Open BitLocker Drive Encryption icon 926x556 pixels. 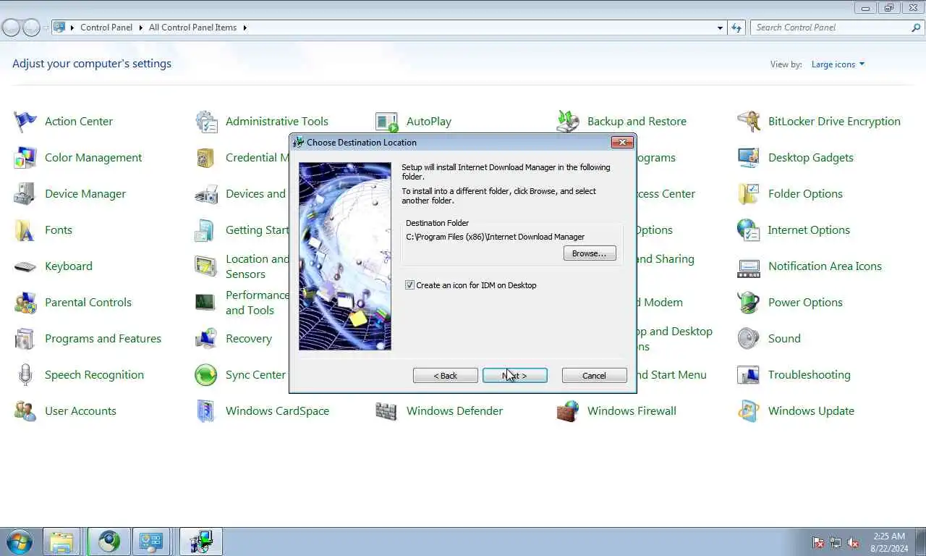click(749, 122)
